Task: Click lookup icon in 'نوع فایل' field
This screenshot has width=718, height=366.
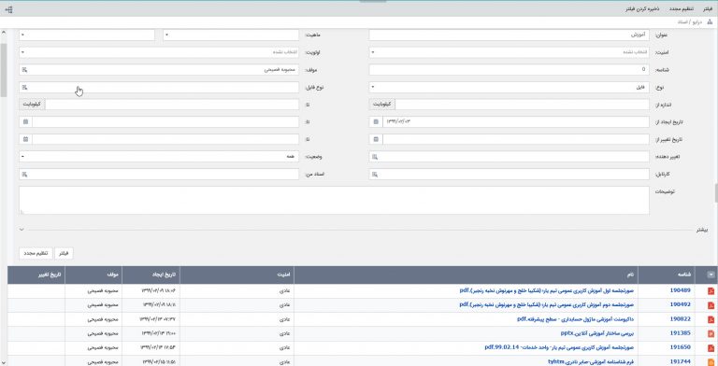Action: pyautogui.click(x=24, y=88)
